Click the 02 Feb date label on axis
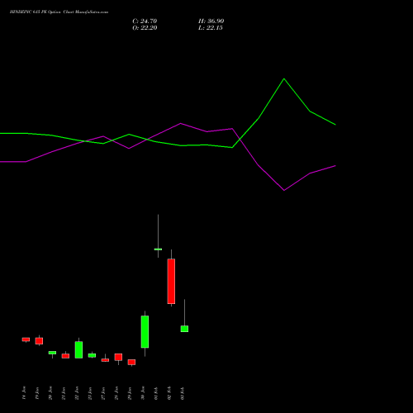 coord(169,393)
